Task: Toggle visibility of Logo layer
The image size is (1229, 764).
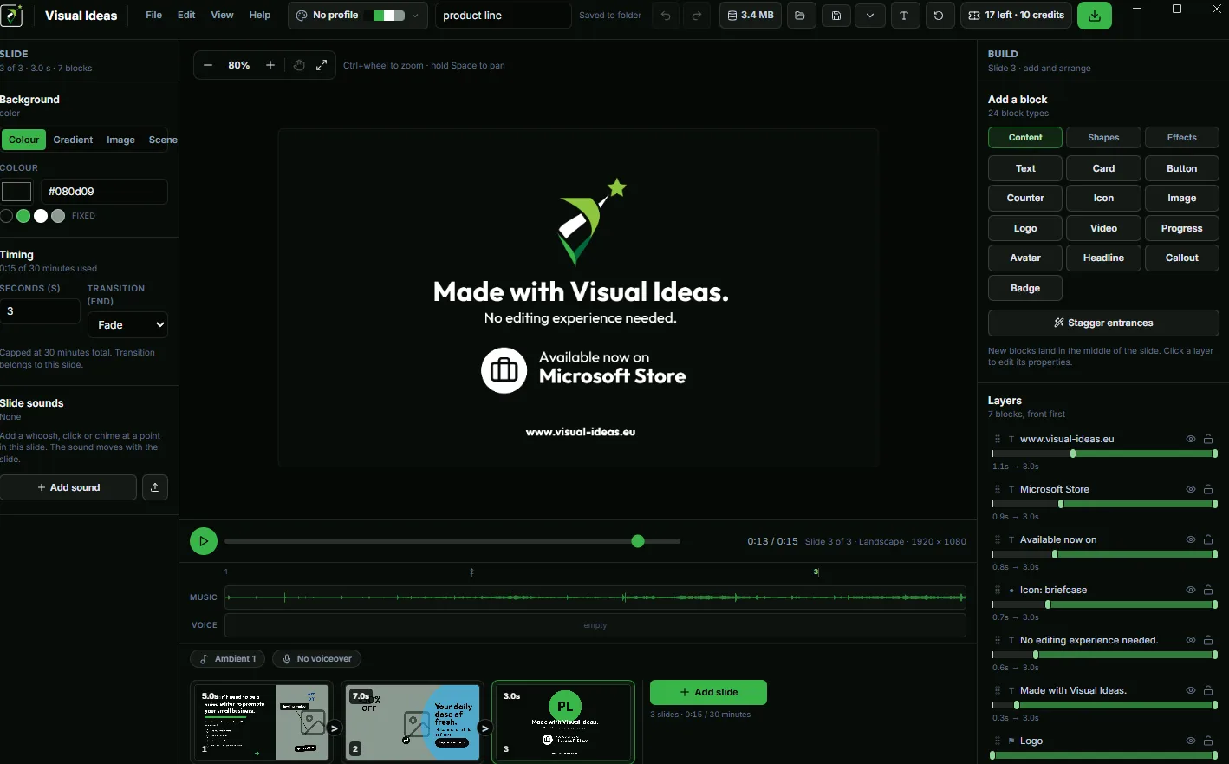Action: pyautogui.click(x=1191, y=741)
